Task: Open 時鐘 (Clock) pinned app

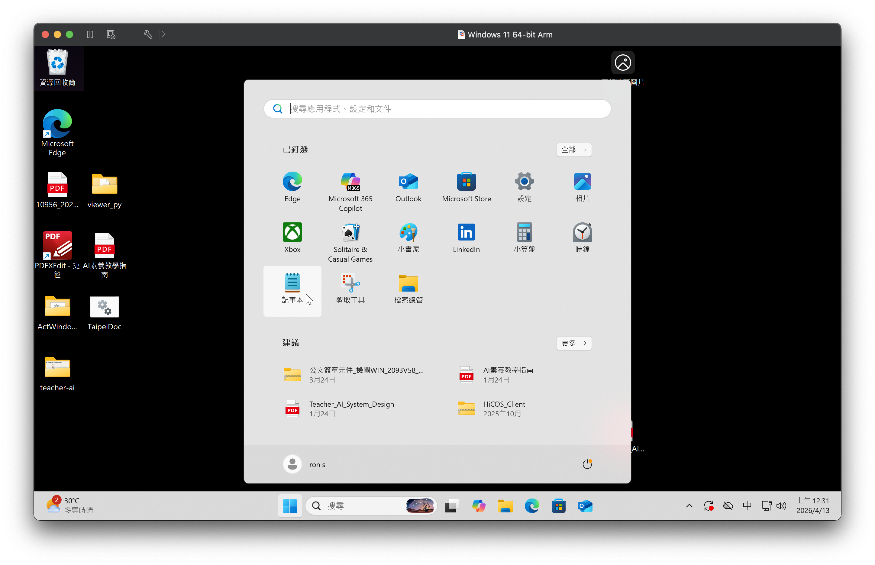Action: [582, 237]
